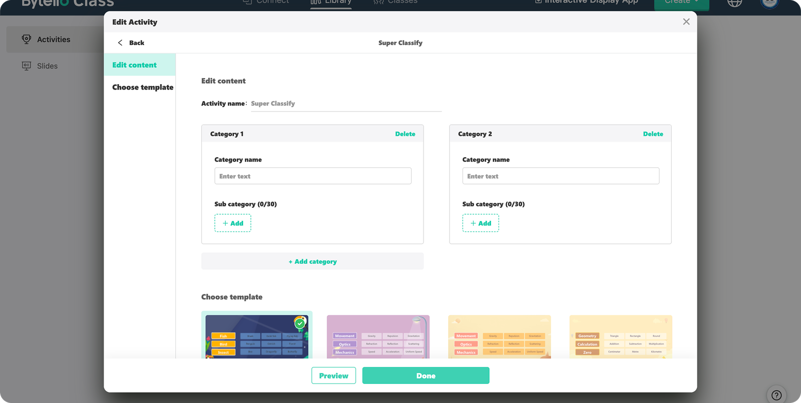The image size is (801, 403).
Task: Select the purple lamp template thumbnail
Action: click(378, 336)
